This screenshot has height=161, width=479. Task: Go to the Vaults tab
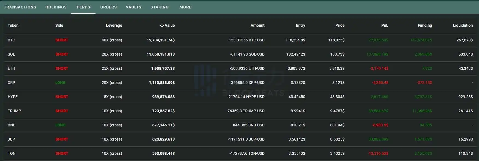click(133, 7)
